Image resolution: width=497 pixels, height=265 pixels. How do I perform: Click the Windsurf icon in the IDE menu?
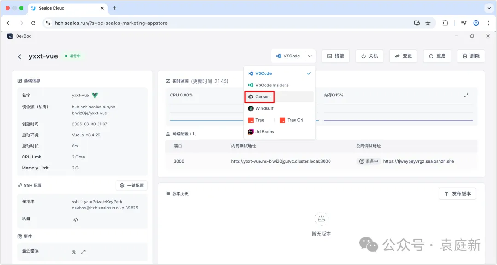[x=251, y=108]
